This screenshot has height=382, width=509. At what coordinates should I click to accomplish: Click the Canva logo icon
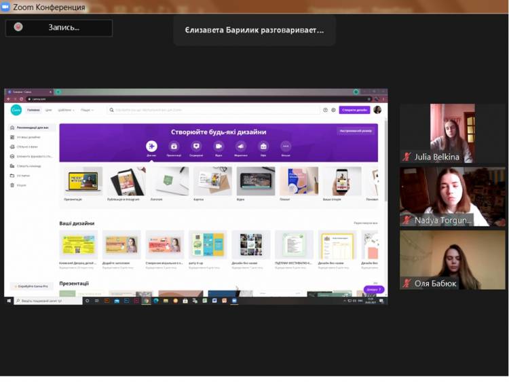click(16, 110)
